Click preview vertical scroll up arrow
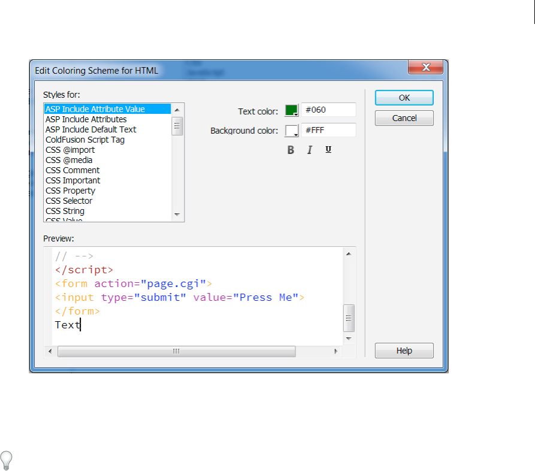Image resolution: width=535 pixels, height=471 pixels. click(x=349, y=254)
